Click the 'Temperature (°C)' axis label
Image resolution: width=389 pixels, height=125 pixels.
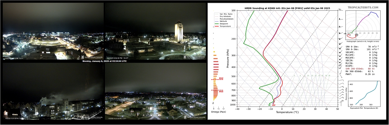click(287, 112)
